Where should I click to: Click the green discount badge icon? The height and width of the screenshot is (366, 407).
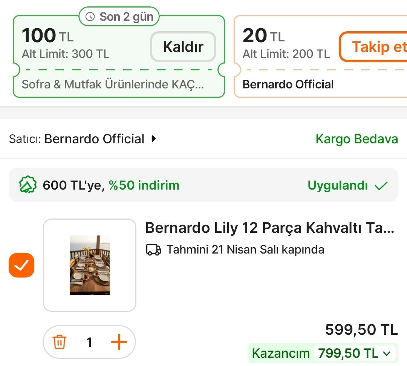point(28,185)
